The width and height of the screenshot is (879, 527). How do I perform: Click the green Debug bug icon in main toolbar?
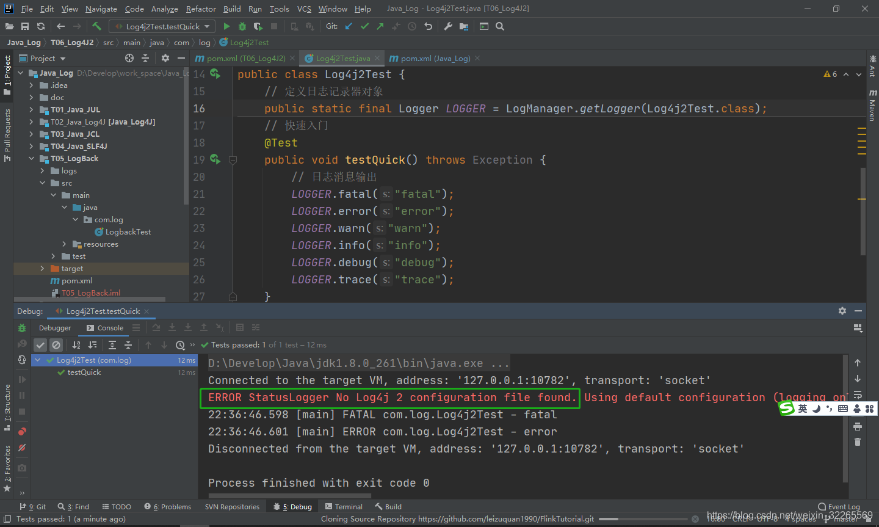coord(242,26)
